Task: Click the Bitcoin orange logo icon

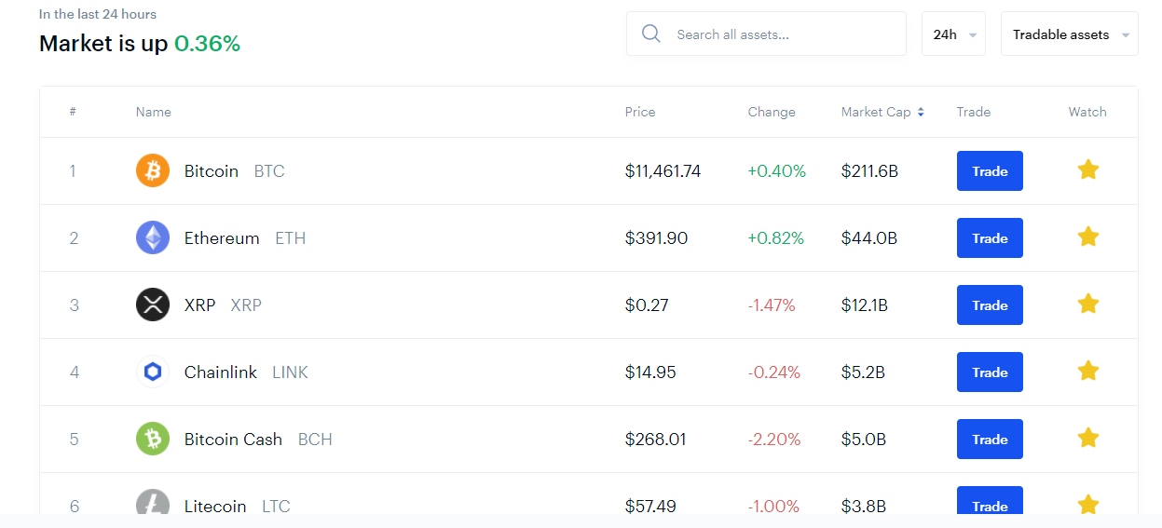Action: coord(153,171)
